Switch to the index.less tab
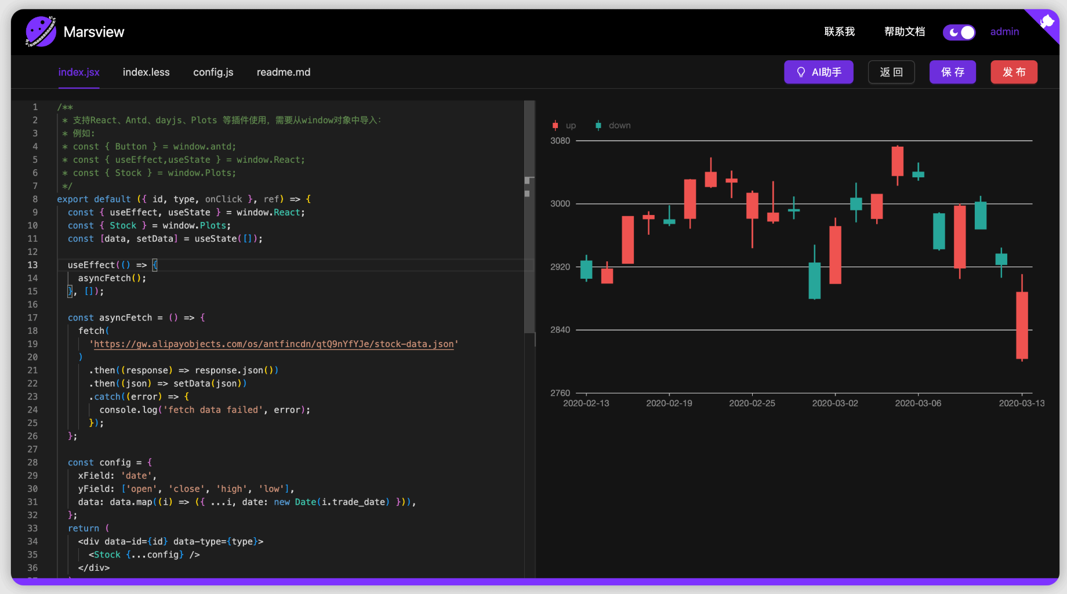 (146, 72)
